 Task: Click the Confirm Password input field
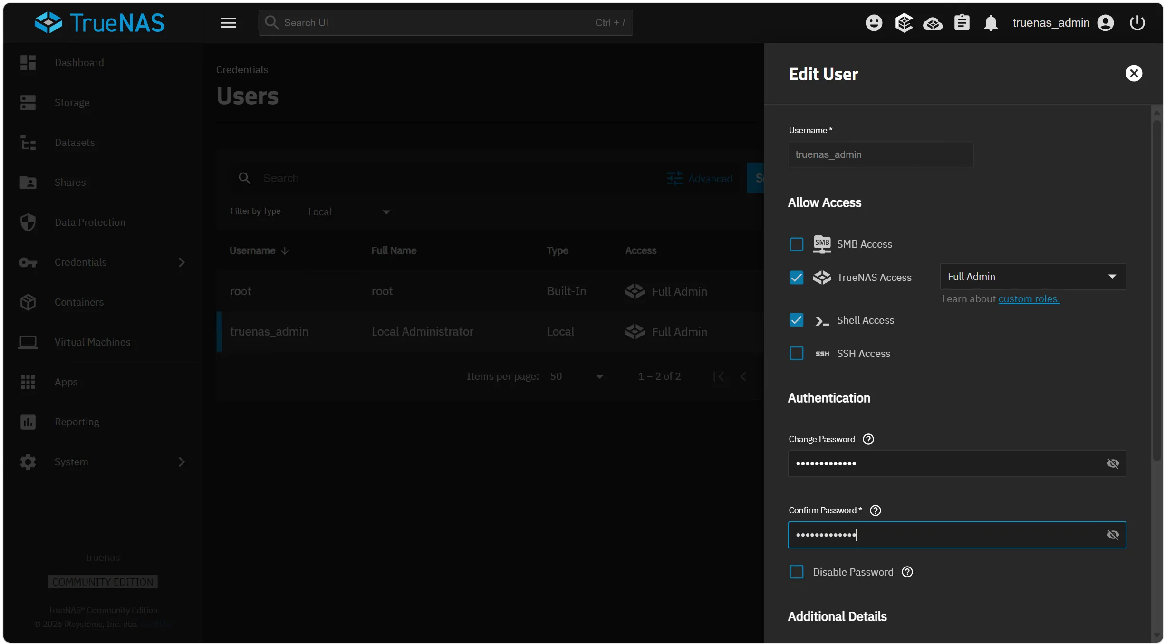957,535
